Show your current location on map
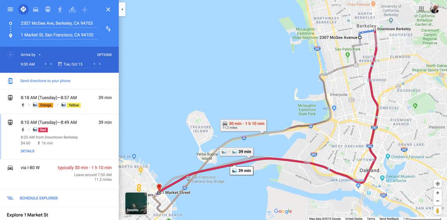Viewport: 447px width, 220px height. (x=437, y=184)
